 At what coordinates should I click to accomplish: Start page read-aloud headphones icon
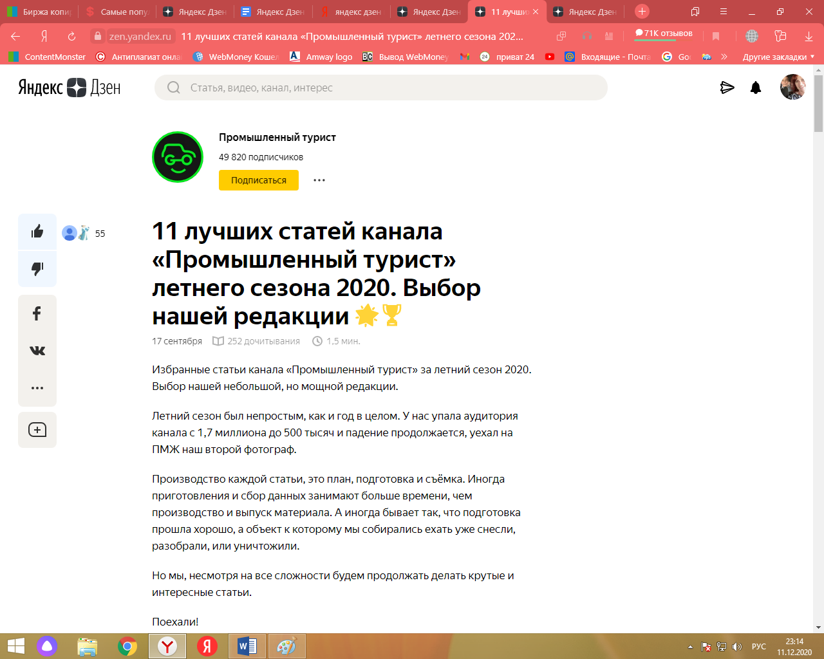(587, 36)
